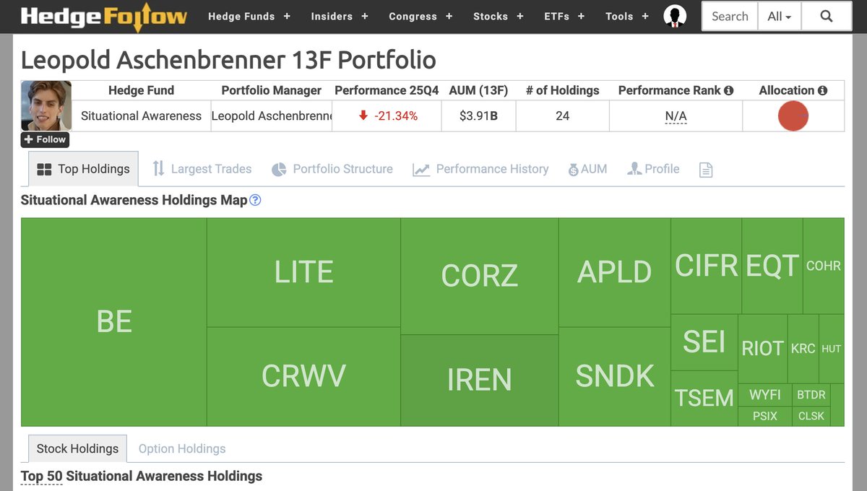Click the SEI tile in holdings map
The image size is (867, 491).
click(704, 342)
